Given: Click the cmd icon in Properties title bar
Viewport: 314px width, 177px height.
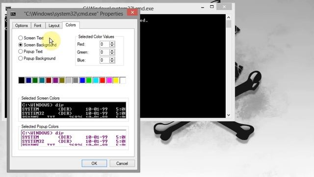Looking at the screenshot, I should pos(13,14).
